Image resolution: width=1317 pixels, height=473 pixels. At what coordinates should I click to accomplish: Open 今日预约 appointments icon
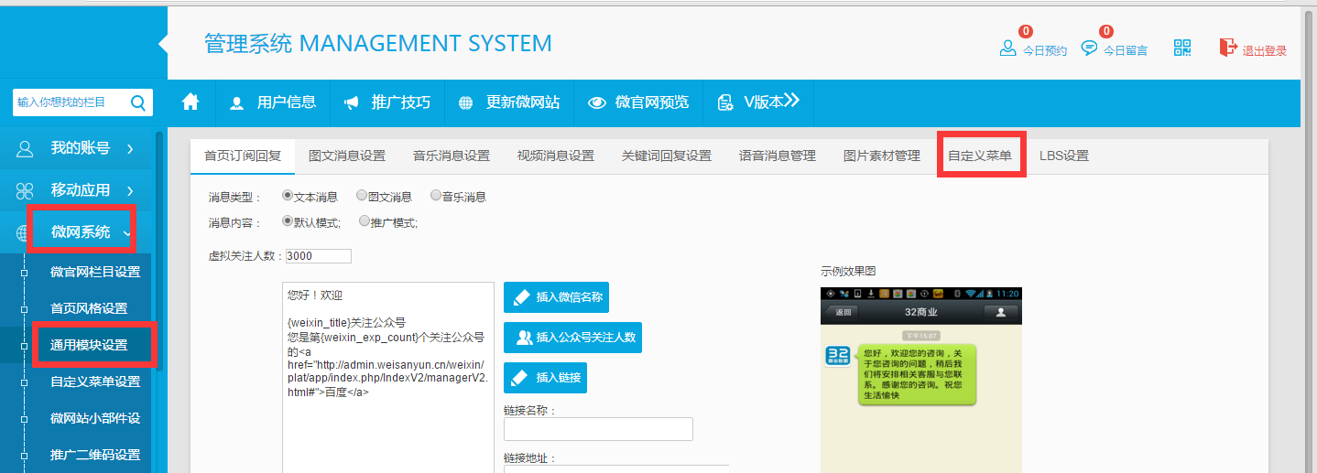pos(1008,48)
